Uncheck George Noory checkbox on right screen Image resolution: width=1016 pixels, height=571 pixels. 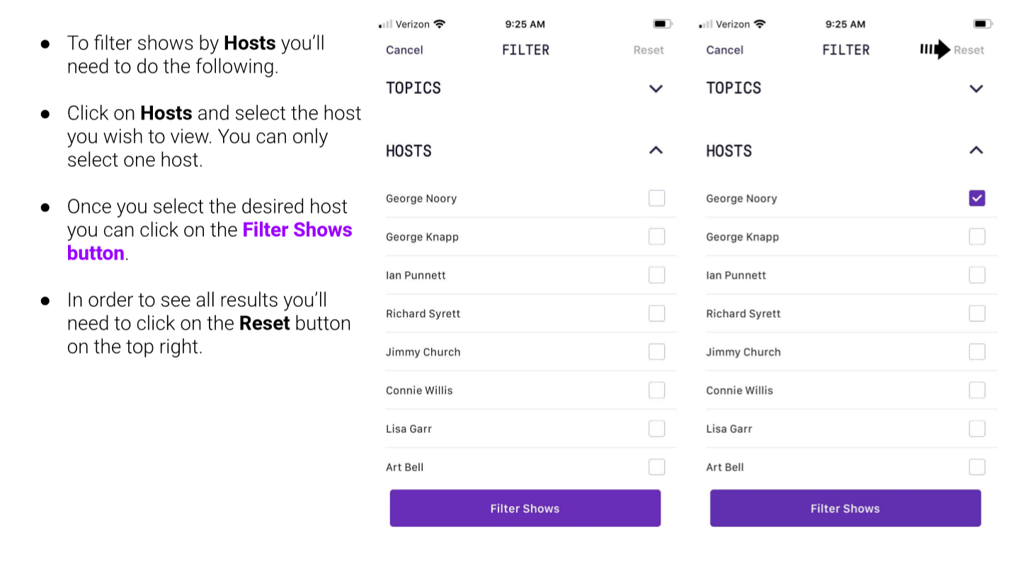[x=977, y=198]
